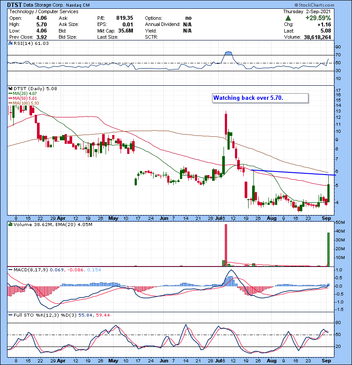The width and height of the screenshot is (352, 365).
Task: Click the P/E value 819.35
Action: click(125, 18)
